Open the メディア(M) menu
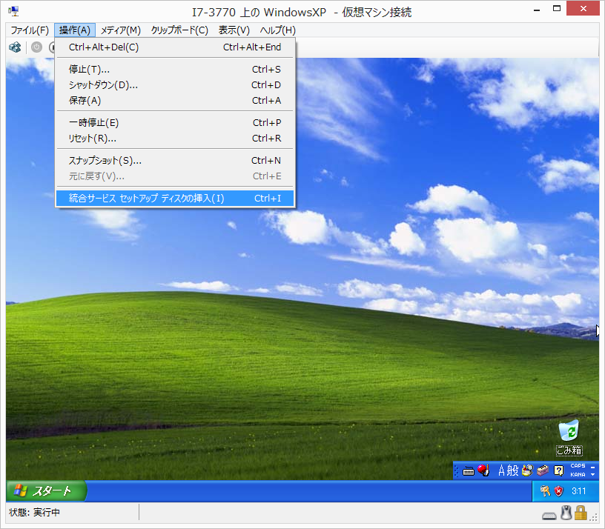605x529 pixels. click(x=121, y=30)
